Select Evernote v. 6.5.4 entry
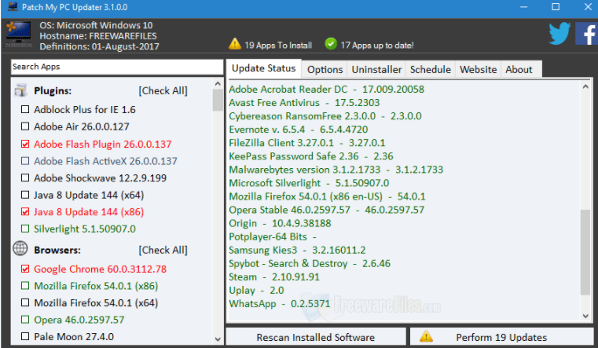This screenshot has width=598, height=348. pyautogui.click(x=299, y=129)
